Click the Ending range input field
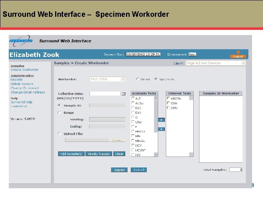Image resolution: width=263 pixels, height=197 pixels. (x=107, y=126)
